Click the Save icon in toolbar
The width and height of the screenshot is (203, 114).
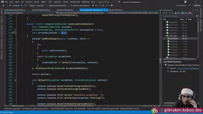point(16,6)
